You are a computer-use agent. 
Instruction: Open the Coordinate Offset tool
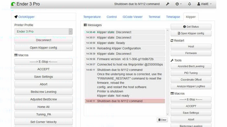(x=191, y=80)
